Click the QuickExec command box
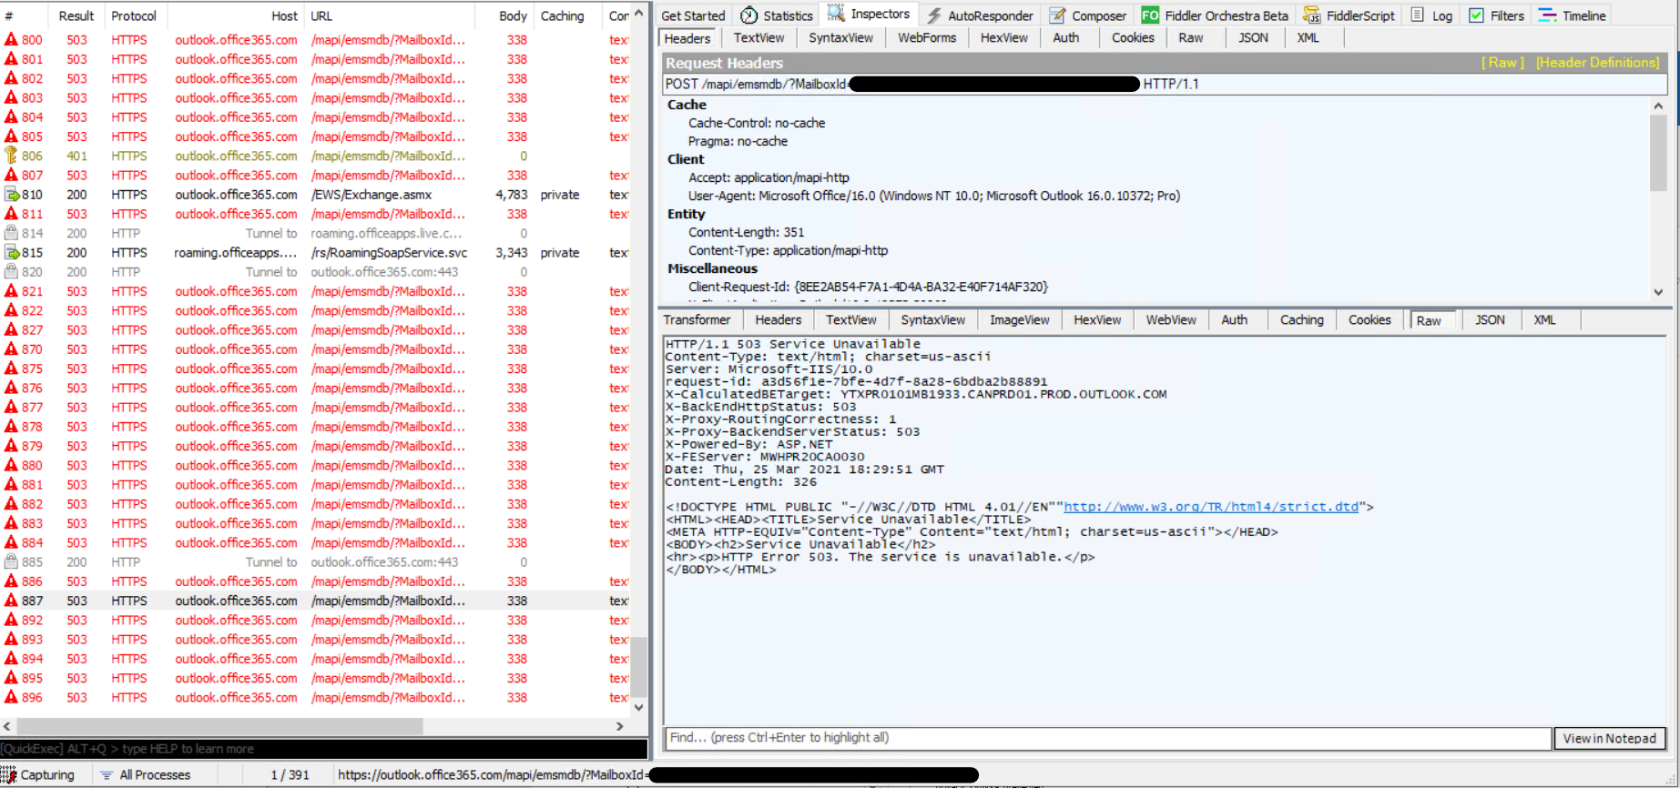Viewport: 1680px width, 788px height. tap(324, 749)
